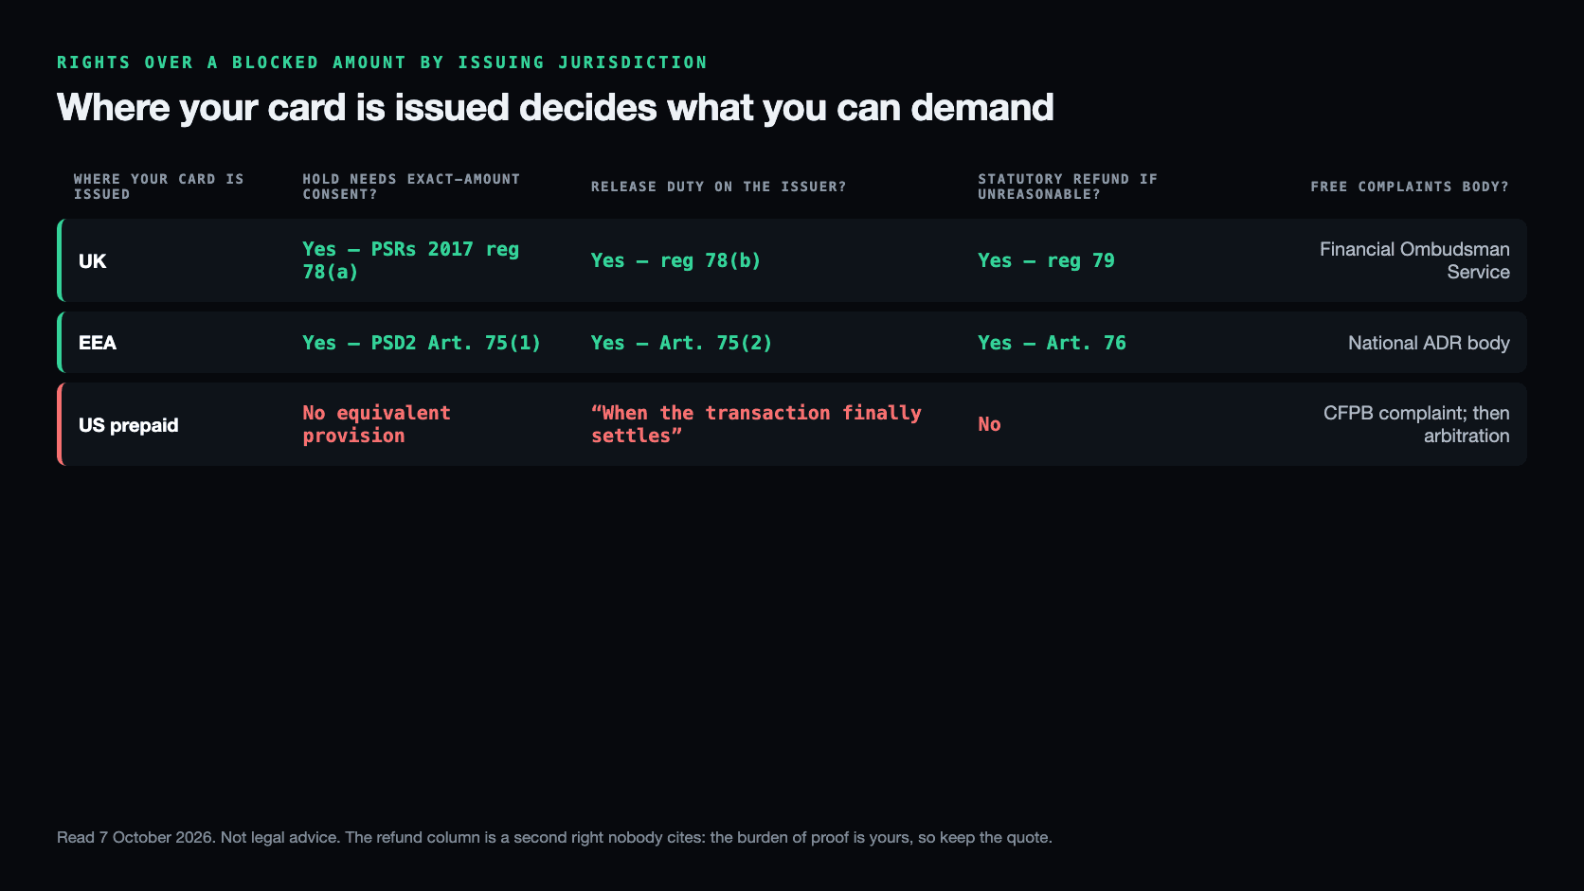Click the 'Yes — Art. 75(2)' cell

click(682, 343)
